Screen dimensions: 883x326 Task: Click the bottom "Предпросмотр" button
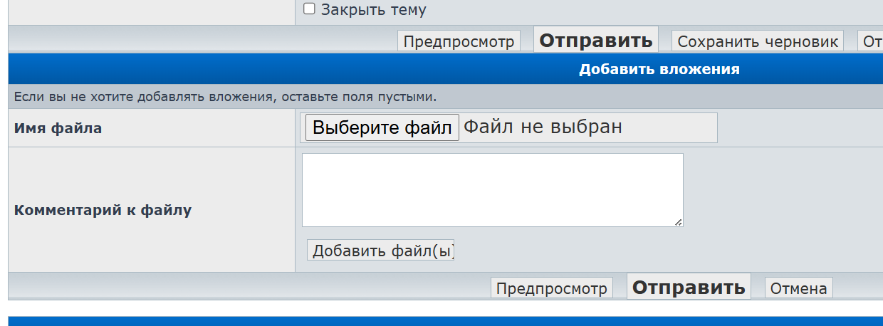[x=552, y=288]
